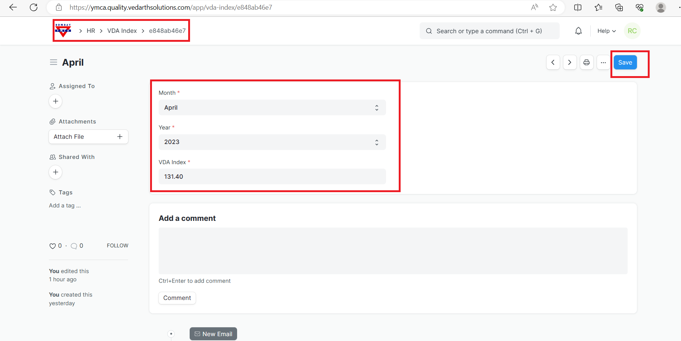Click the VDA Index value field
681x341 pixels.
coord(272,176)
